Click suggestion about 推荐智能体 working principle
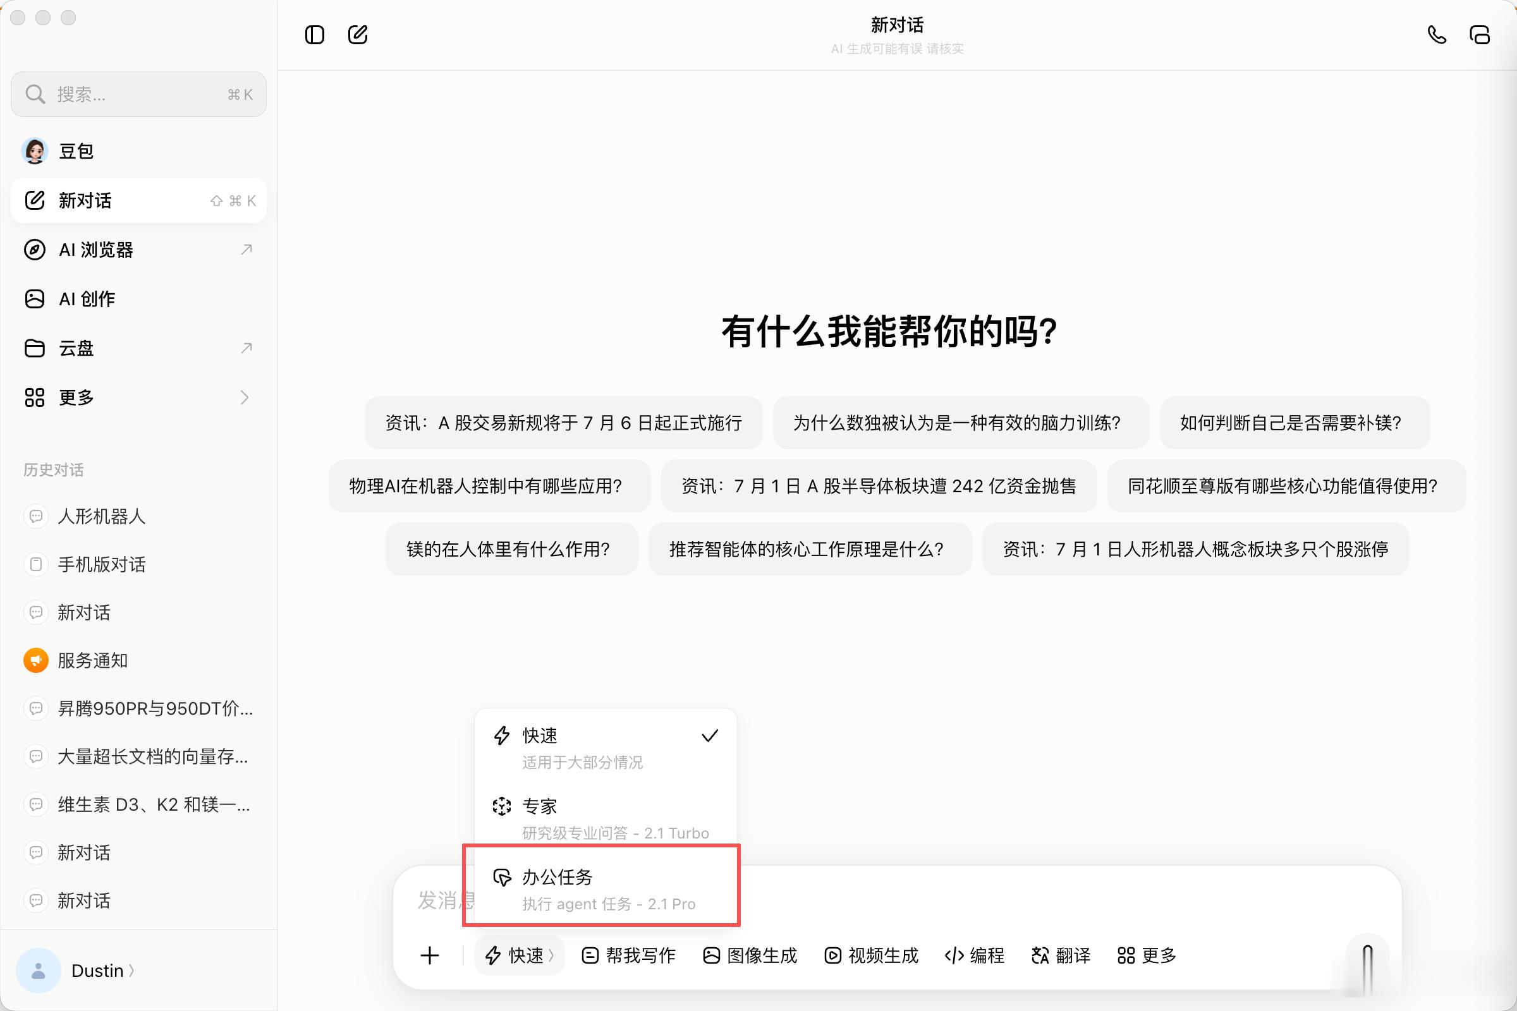 coord(810,549)
